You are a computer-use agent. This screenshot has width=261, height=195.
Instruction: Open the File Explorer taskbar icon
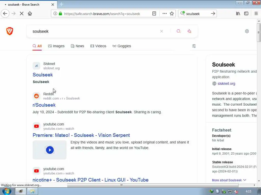(x=32, y=191)
